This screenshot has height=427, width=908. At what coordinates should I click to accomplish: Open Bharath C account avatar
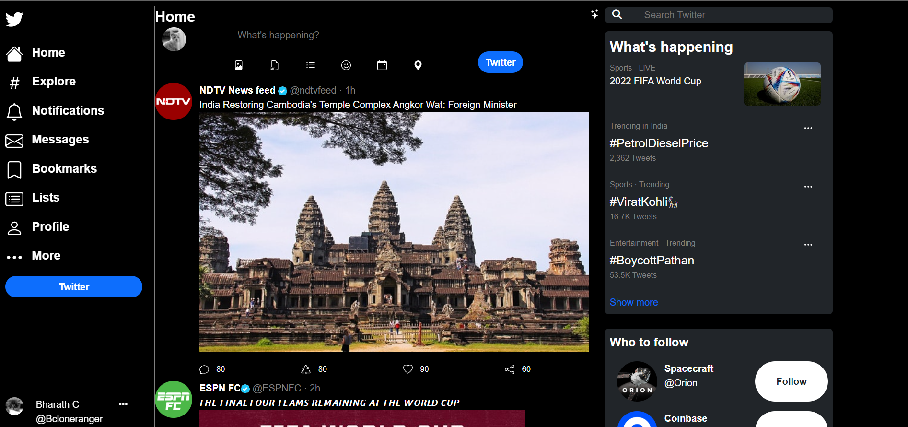click(14, 406)
